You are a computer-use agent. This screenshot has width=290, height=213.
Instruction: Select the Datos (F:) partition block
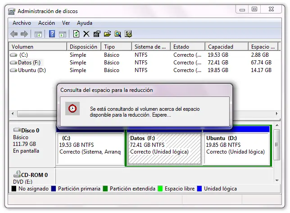point(164,148)
